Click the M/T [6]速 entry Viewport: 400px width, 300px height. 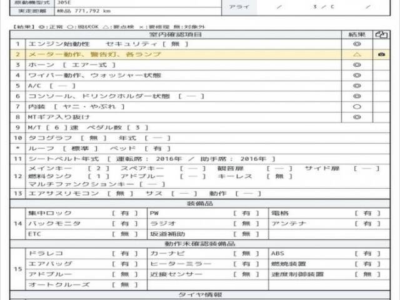[x=53, y=127]
